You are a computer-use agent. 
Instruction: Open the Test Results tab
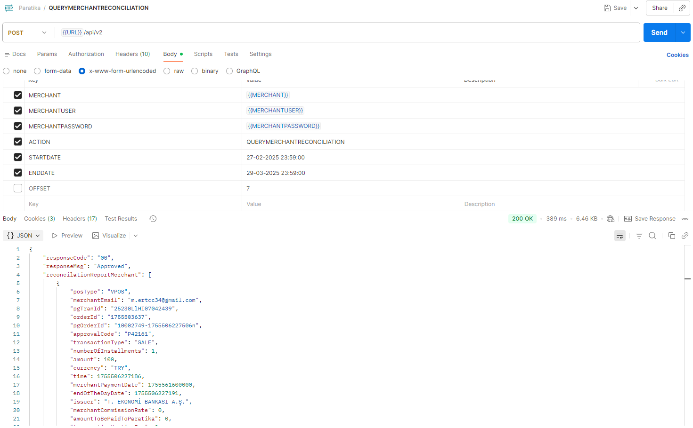[x=121, y=219]
